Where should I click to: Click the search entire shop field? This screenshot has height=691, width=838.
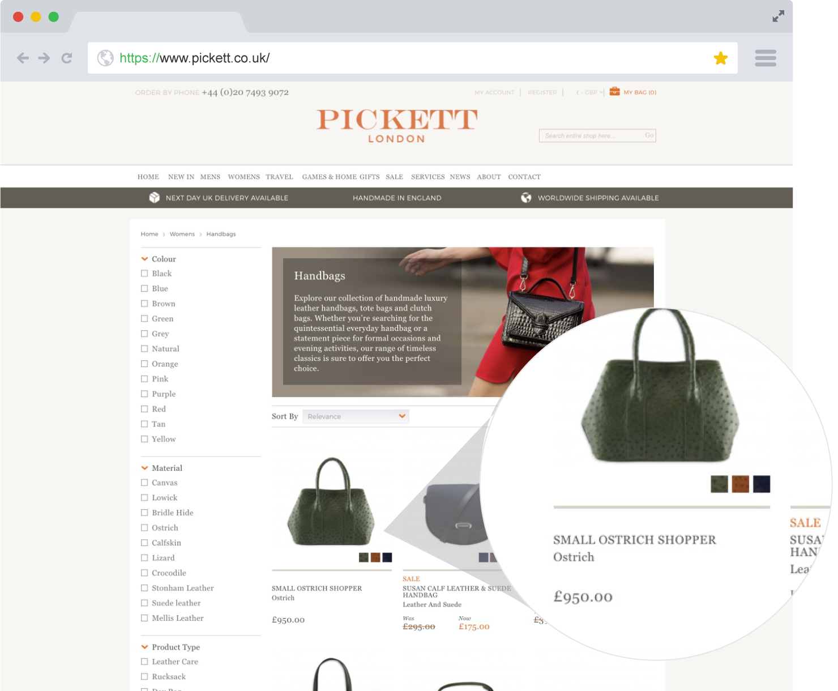(591, 135)
